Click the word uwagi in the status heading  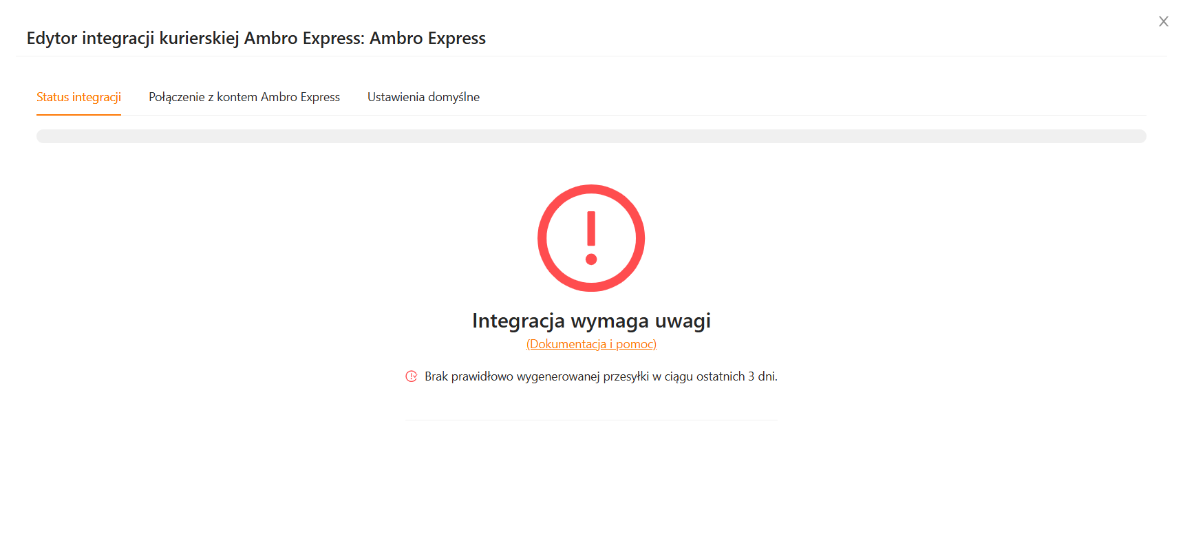click(682, 321)
